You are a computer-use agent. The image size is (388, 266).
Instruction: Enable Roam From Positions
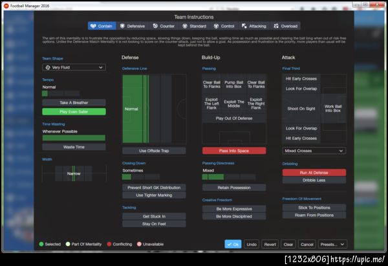pyautogui.click(x=314, y=215)
